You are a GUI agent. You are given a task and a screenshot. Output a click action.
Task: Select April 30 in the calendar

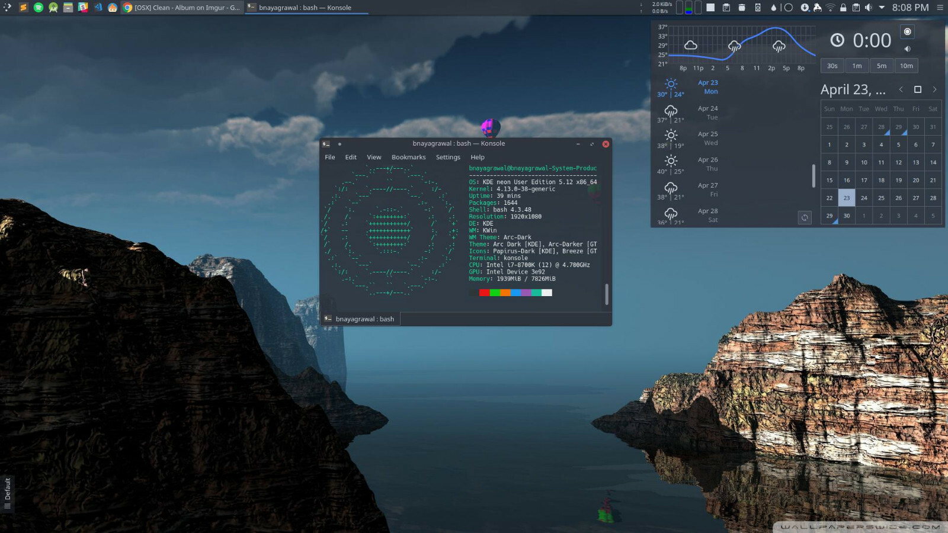847,216
